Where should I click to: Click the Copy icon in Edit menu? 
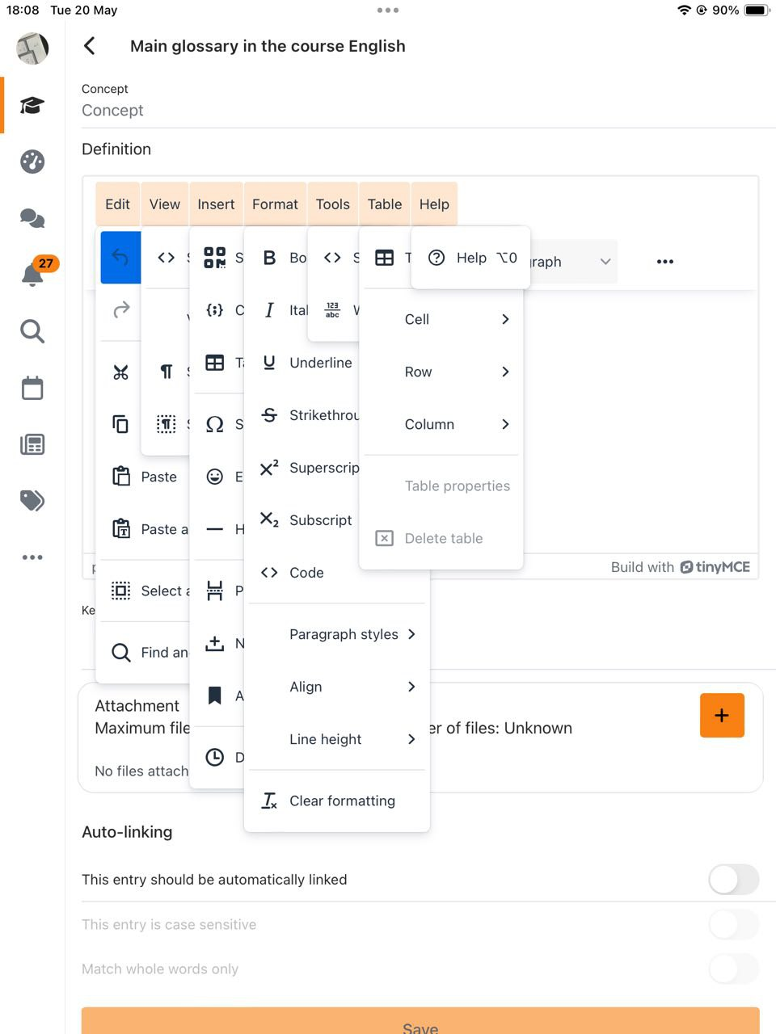(x=120, y=424)
